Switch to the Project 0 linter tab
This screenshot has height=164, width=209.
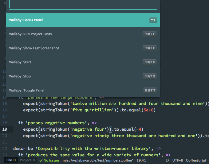tap(27, 160)
